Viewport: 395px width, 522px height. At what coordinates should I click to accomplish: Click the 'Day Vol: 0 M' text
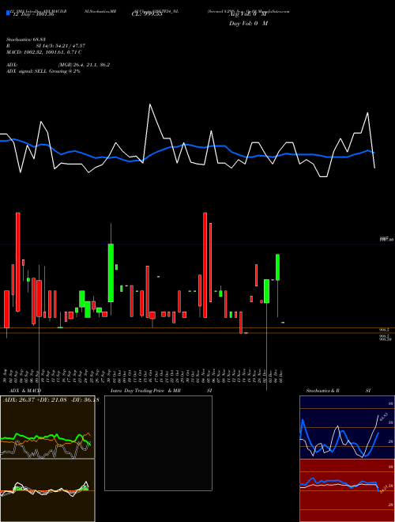point(248,24)
